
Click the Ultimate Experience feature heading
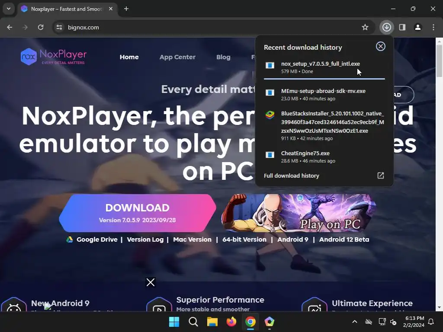coord(372,303)
